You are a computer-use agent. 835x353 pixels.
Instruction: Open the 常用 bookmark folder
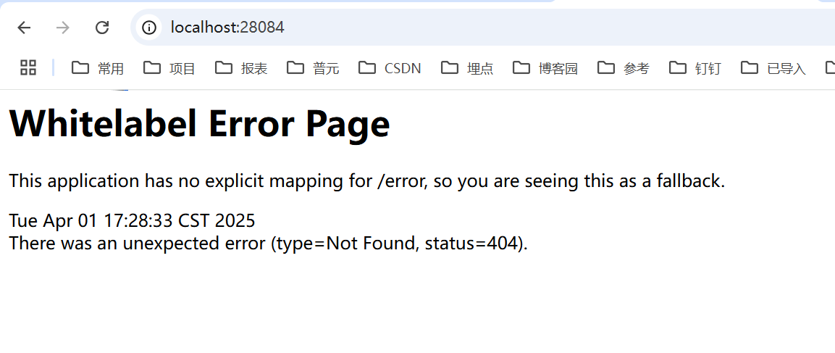click(x=98, y=68)
